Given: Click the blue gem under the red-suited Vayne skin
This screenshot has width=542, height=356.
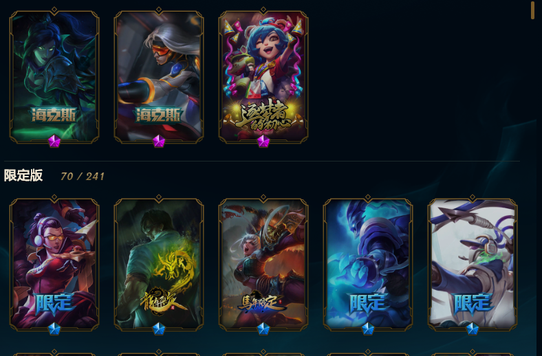Looking at the screenshot, I should point(54,329).
